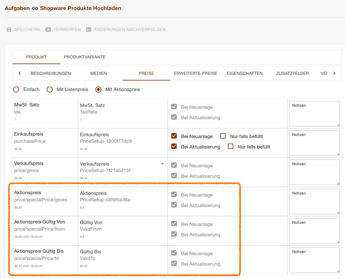The image size is (345, 279).
Task: Toggle Bei Neuanlage for Aktionspreis Gültig Von
Action: (x=174, y=223)
